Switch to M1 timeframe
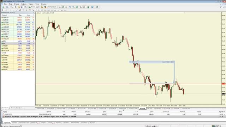Image resolution: width=226 pixels, height=127 pixels. pyautogui.click(x=38, y=10)
